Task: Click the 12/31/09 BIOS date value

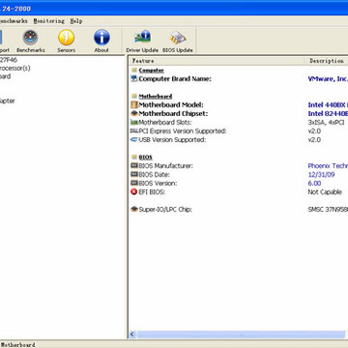Action: (321, 174)
